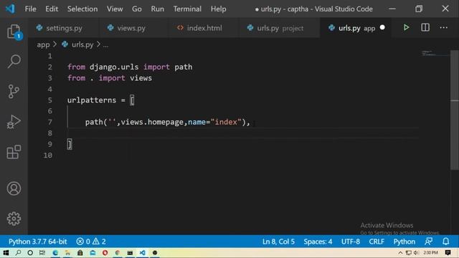This screenshot has height=258, width=459.
Task: Open the Selection menu
Action: (x=82, y=9)
